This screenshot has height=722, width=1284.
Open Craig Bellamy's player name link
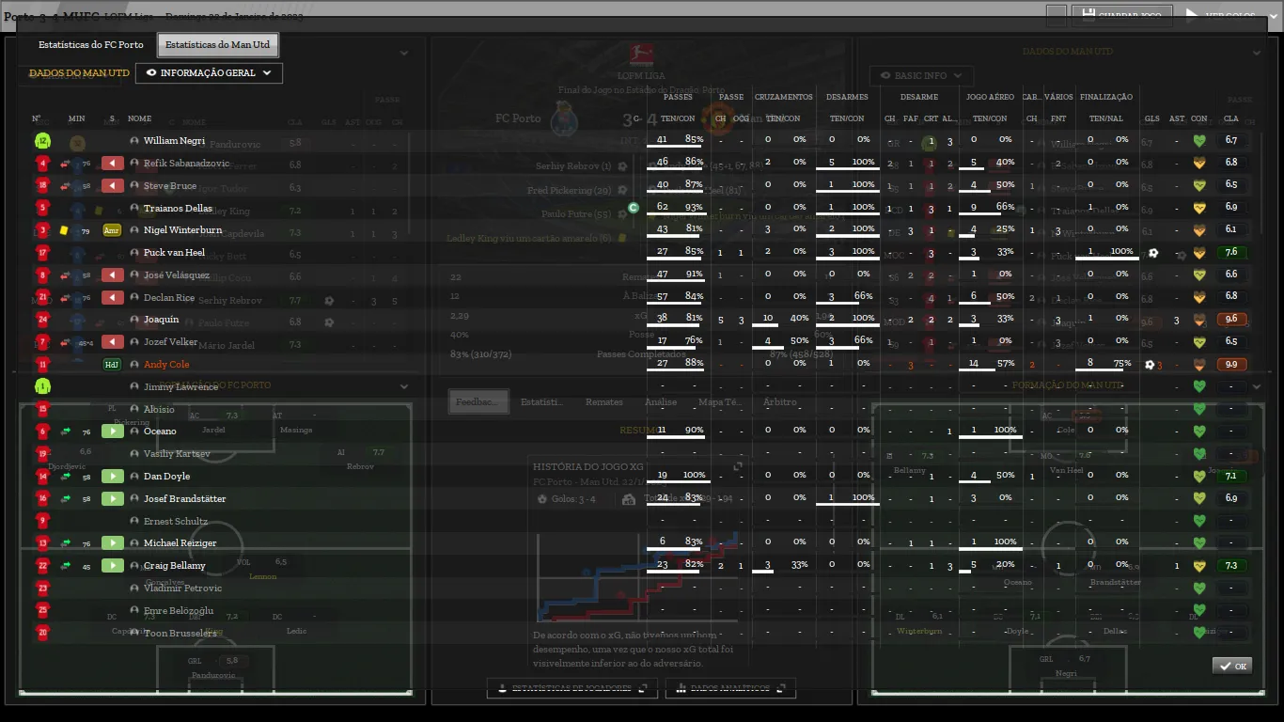click(x=174, y=566)
